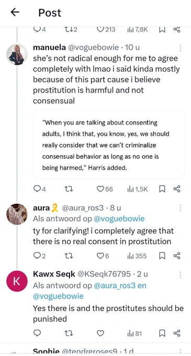Image resolution: width=191 pixels, height=356 pixels.
Task: Open more options for Kawx Seqk's reply
Action: (180, 275)
